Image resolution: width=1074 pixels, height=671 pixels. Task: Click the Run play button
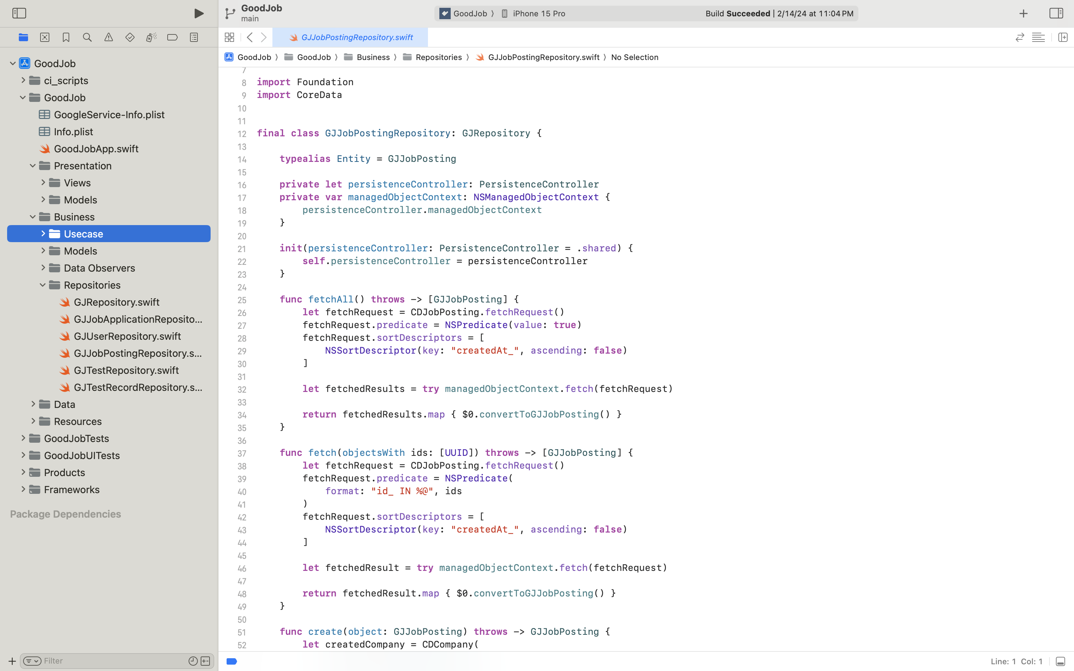pos(199,13)
